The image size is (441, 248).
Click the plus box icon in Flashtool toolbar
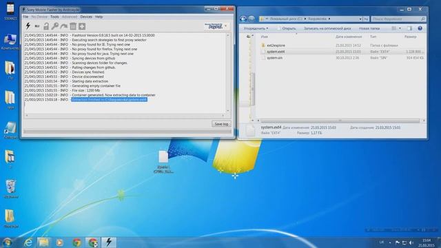click(x=82, y=26)
